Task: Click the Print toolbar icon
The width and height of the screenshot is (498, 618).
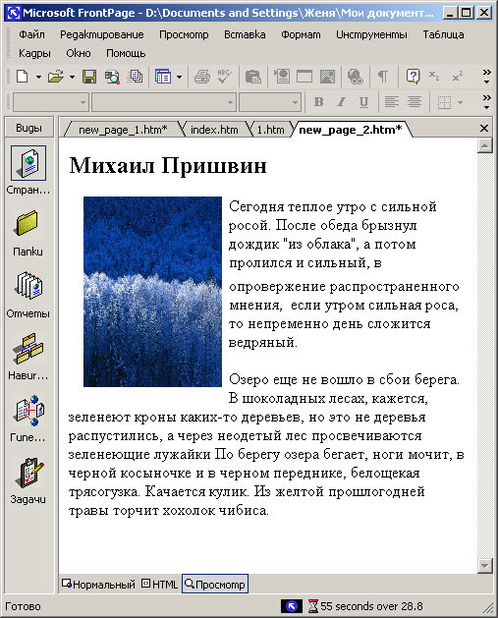Action: (x=202, y=77)
